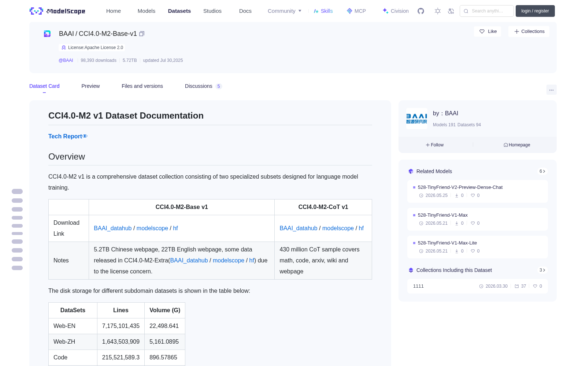
Task: Click the search anything input field
Action: pyautogui.click(x=487, y=11)
